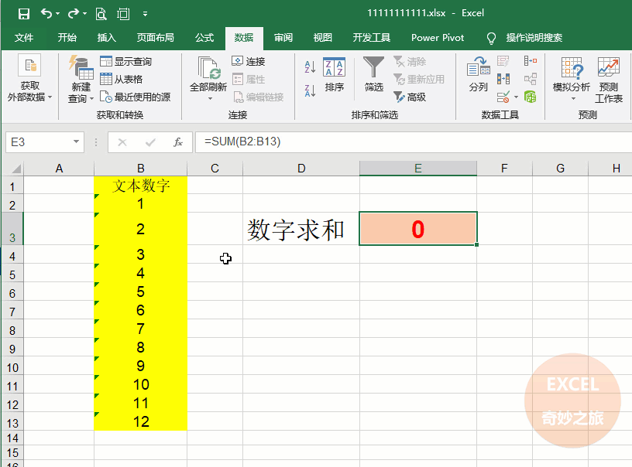Open 新建查询 dropdown
The width and height of the screenshot is (632, 467).
81,80
